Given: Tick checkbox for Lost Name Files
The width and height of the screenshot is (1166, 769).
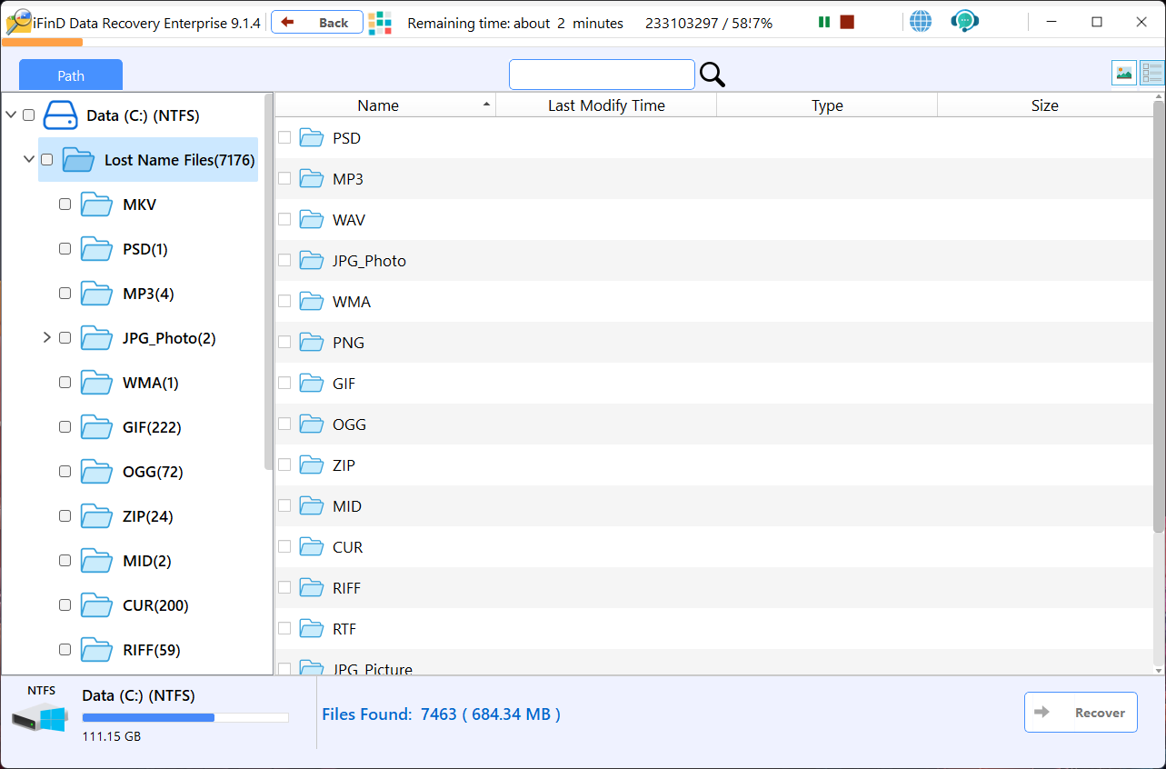Looking at the screenshot, I should 46,160.
